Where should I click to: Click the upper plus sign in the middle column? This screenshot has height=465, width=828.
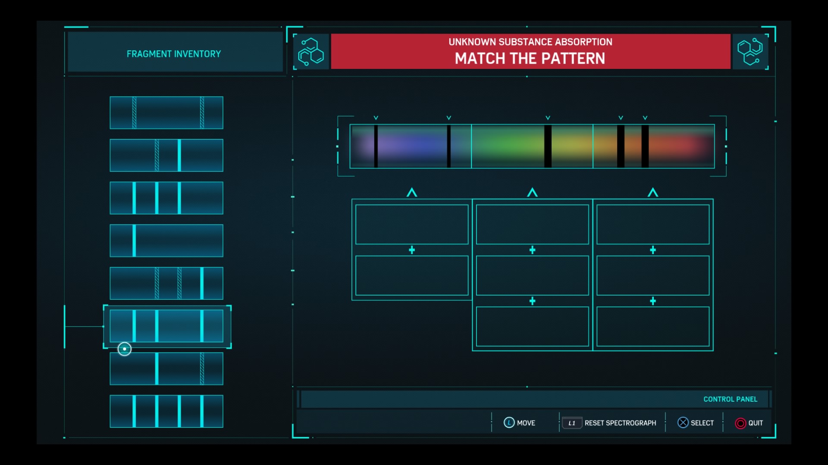[532, 250]
